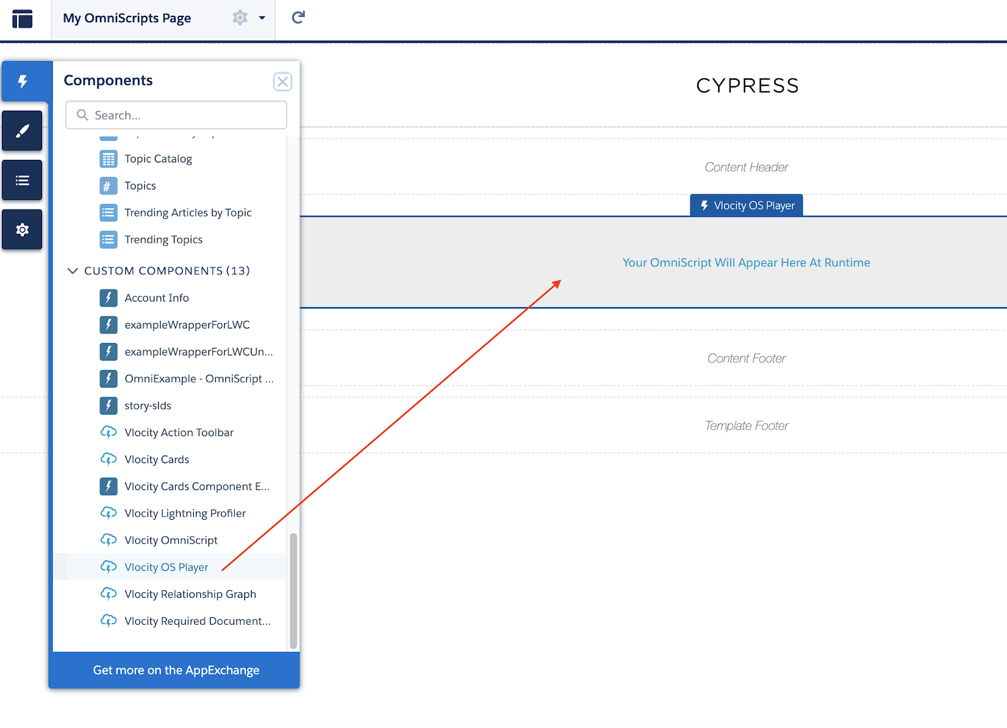1007x728 pixels.
Task: Select Topic Catalog component icon
Action: coord(108,159)
